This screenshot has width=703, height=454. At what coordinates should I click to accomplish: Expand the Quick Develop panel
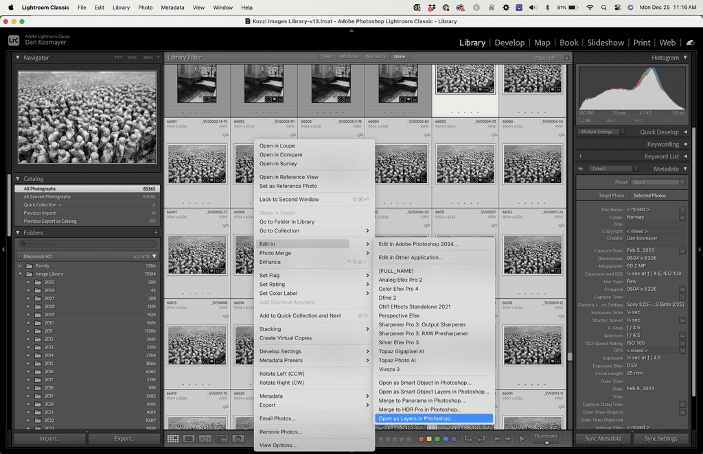(x=685, y=132)
